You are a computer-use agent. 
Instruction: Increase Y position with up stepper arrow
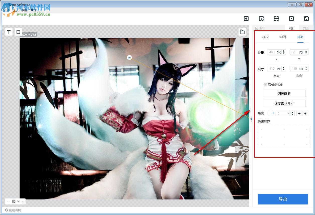pos(306,51)
